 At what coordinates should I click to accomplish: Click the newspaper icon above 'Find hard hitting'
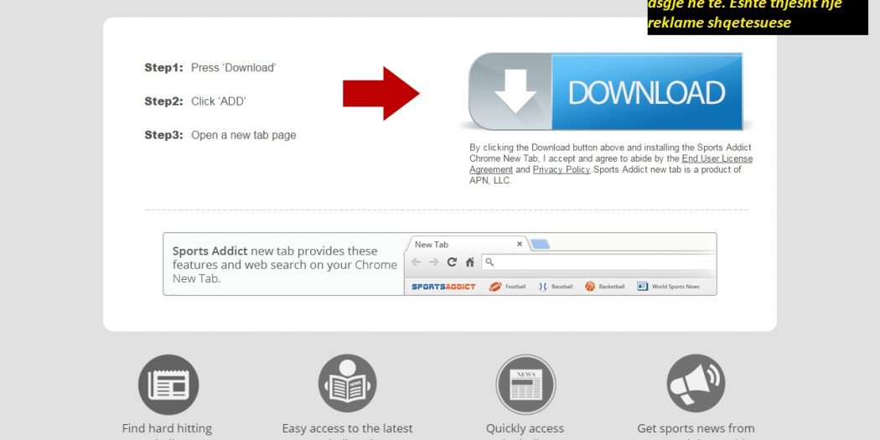(168, 385)
